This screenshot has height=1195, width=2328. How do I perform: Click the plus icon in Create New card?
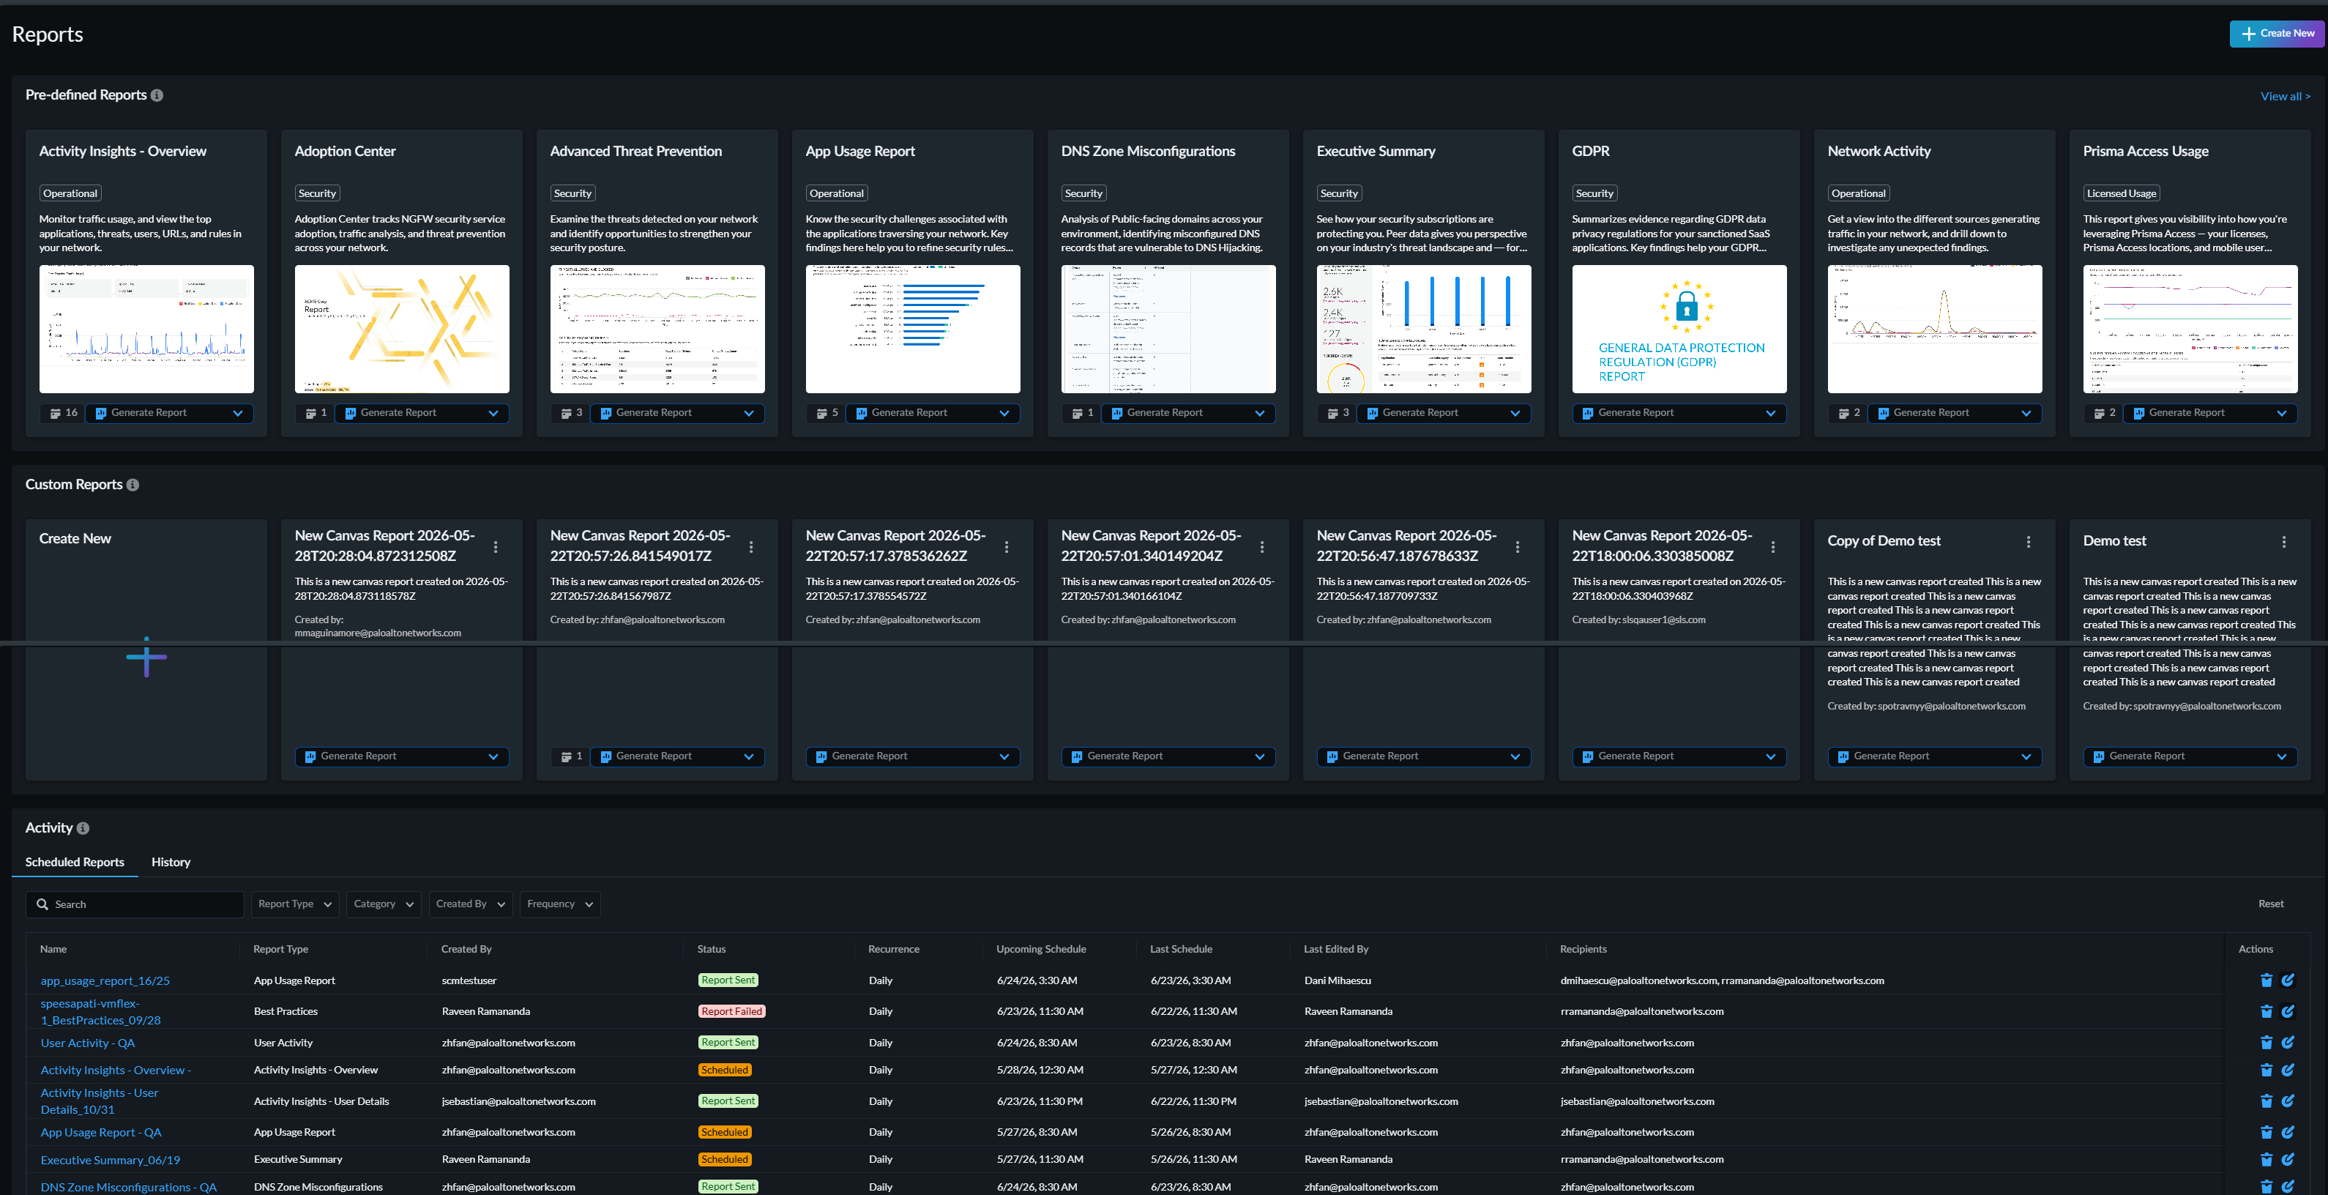click(146, 657)
